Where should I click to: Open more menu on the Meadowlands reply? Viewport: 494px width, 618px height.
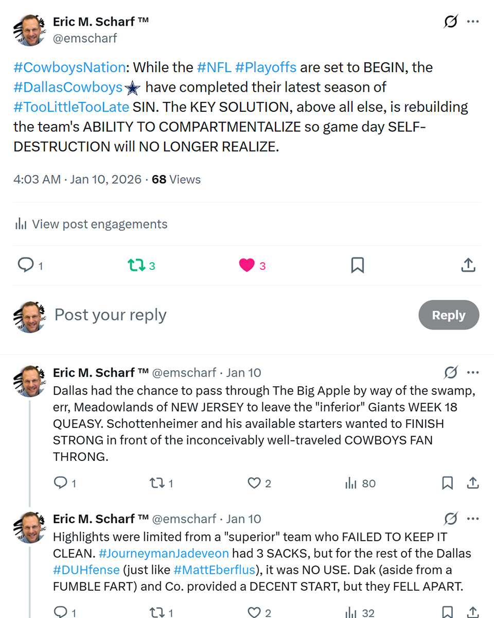472,372
